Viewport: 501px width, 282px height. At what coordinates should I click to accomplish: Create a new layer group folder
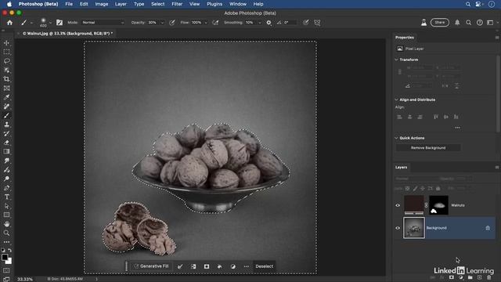click(470, 277)
